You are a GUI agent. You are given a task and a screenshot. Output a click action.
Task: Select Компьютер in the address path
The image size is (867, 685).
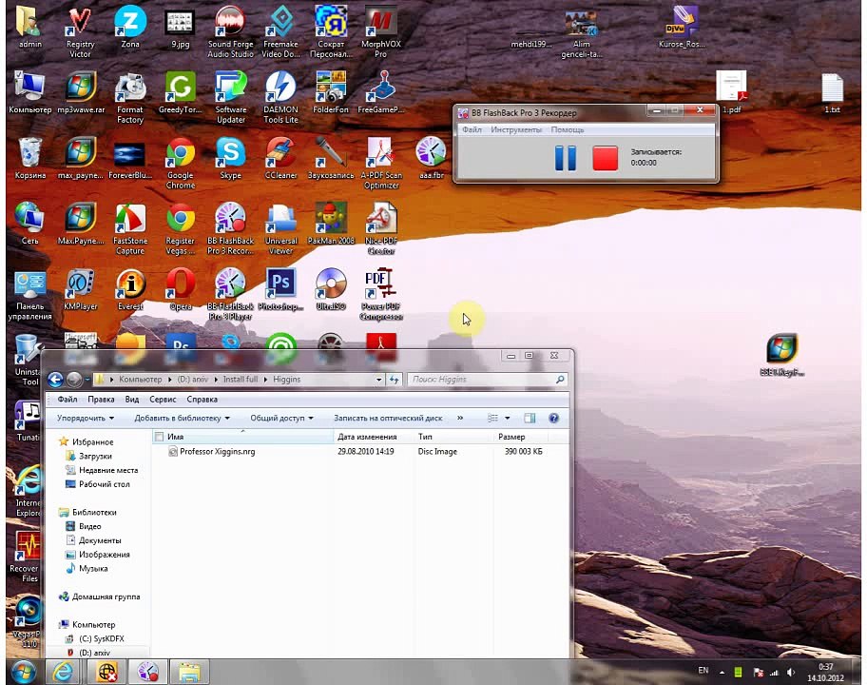click(141, 380)
